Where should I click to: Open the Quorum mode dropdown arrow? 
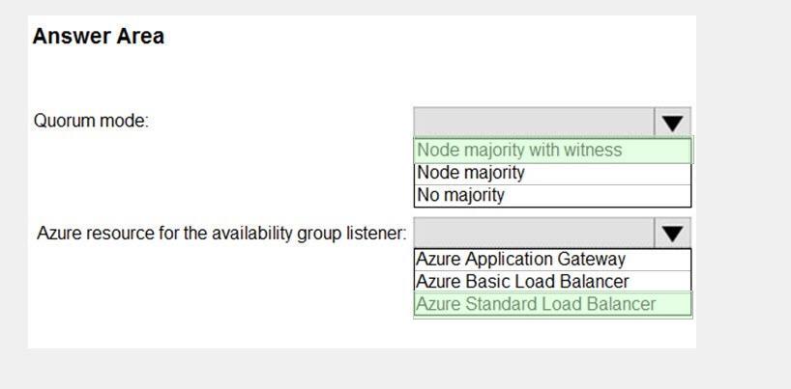672,122
